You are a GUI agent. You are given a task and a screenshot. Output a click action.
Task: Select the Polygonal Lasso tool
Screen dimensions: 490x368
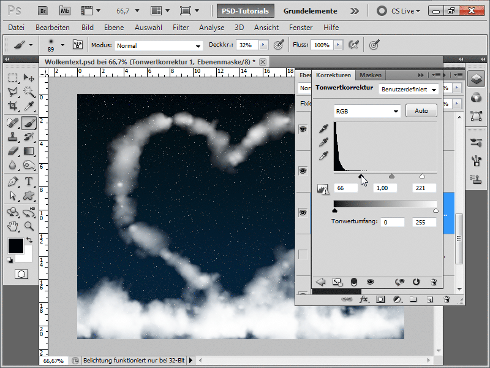(13, 91)
